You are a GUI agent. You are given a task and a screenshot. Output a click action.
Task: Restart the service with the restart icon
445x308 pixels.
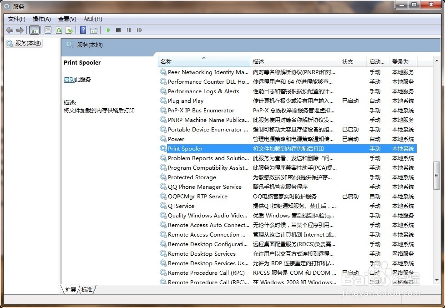(x=139, y=30)
